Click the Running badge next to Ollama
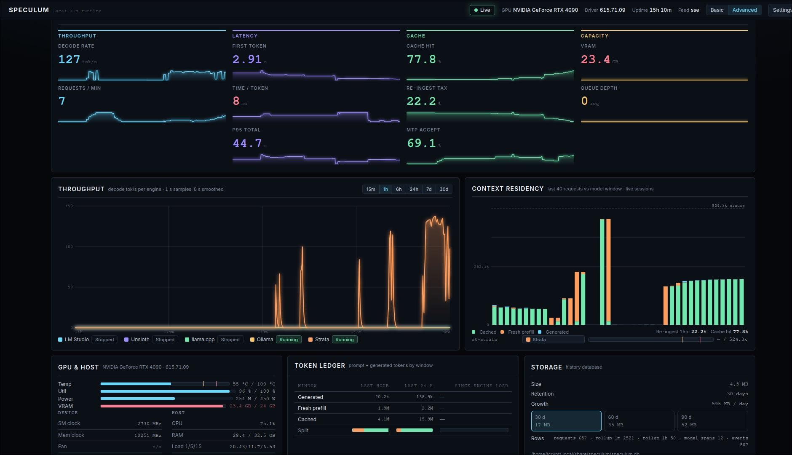The image size is (792, 455). tap(289, 340)
